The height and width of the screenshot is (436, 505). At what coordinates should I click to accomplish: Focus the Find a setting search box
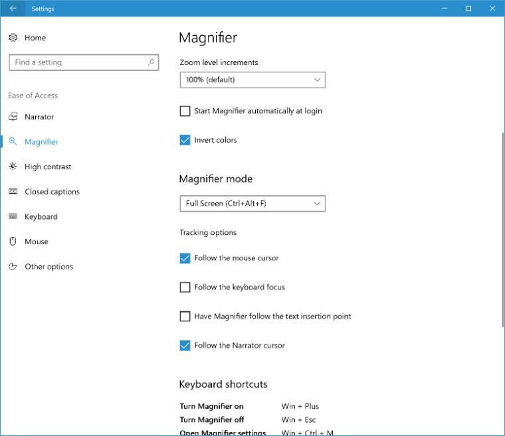84,62
